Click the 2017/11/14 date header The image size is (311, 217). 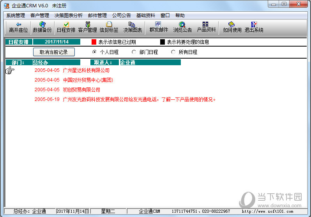tap(57, 42)
